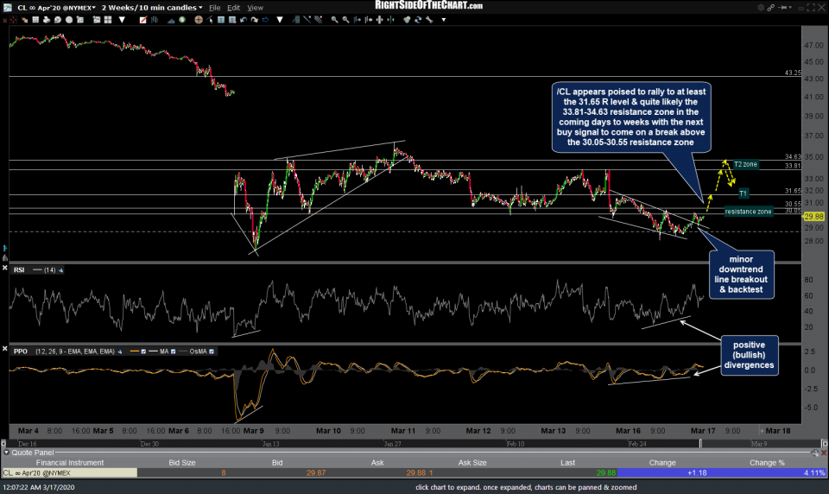This screenshot has width=829, height=494.
Task: Open the Edit menu
Action: click(x=235, y=7)
